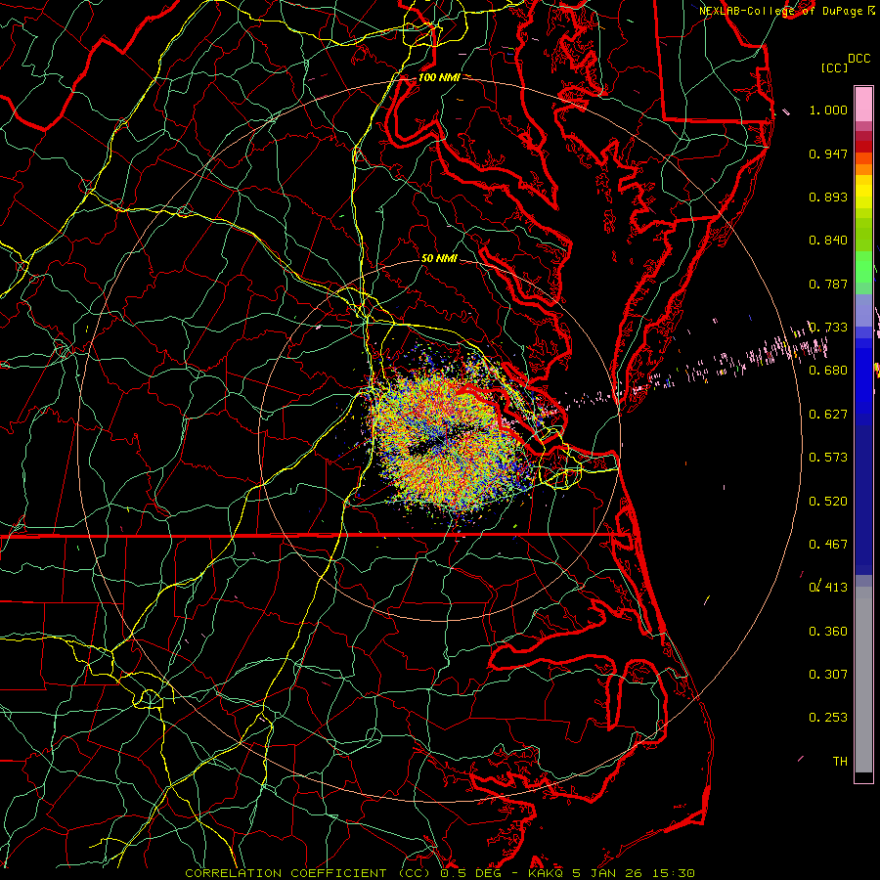The width and height of the screenshot is (880, 880).
Task: Select the 0.467 scale value
Action: pos(828,545)
